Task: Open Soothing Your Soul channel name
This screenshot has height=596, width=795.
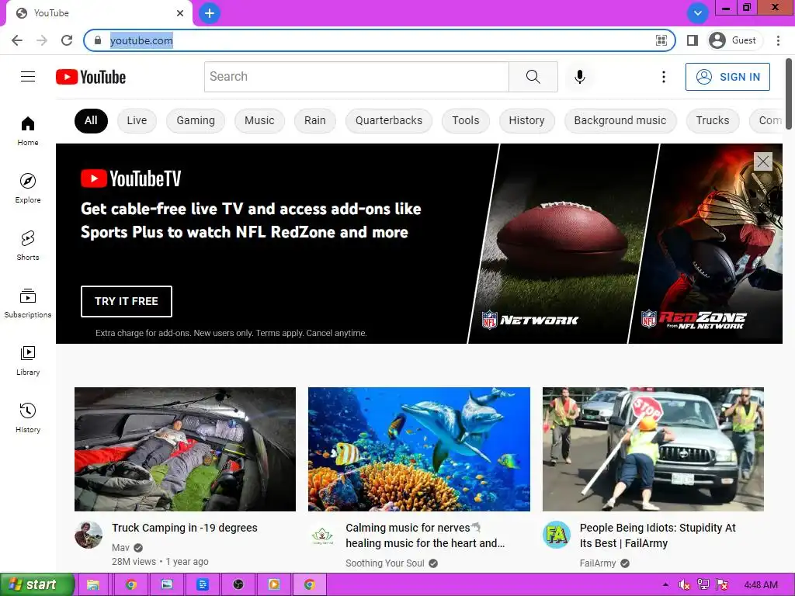Action: pyautogui.click(x=385, y=563)
